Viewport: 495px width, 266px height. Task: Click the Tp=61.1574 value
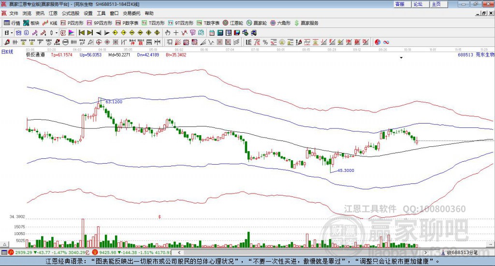pos(61,55)
